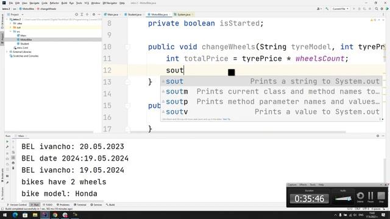Screen dimensions: 390x219
Task: Click the Expand All icon in Project panel
Action: coord(82,15)
